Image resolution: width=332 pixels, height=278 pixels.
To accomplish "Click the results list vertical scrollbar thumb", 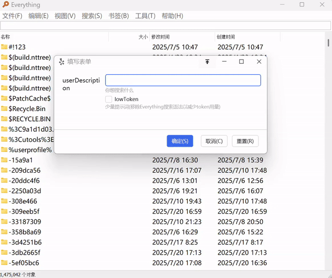I will tap(328, 43).
